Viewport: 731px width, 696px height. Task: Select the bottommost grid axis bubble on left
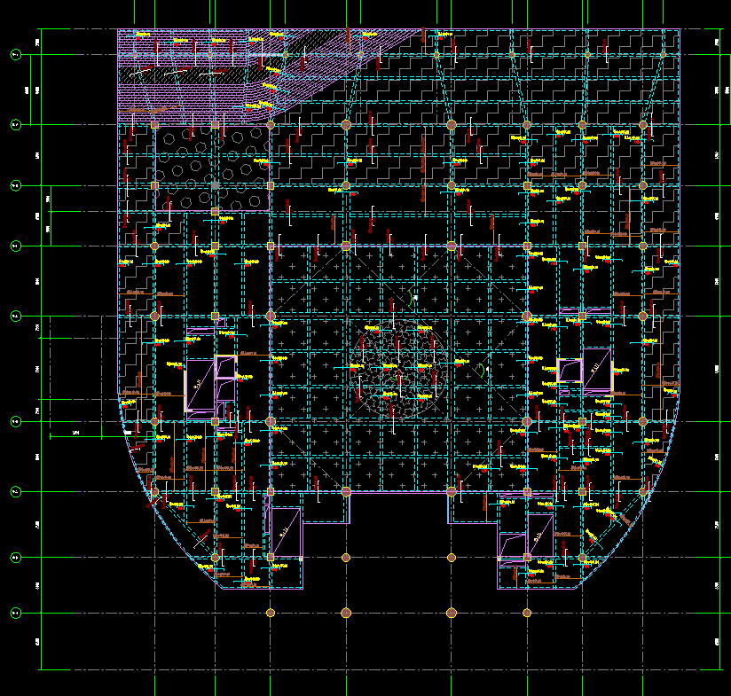click(15, 613)
